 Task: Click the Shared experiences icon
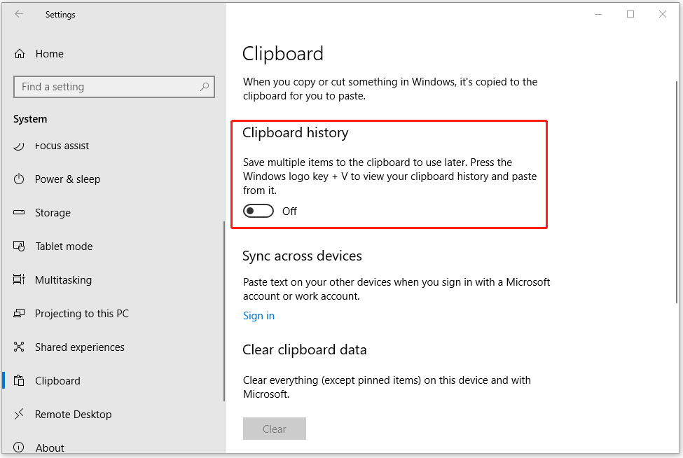coord(19,347)
